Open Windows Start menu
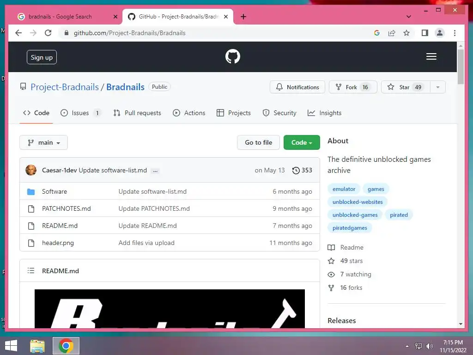473x355 pixels. [x=11, y=346]
